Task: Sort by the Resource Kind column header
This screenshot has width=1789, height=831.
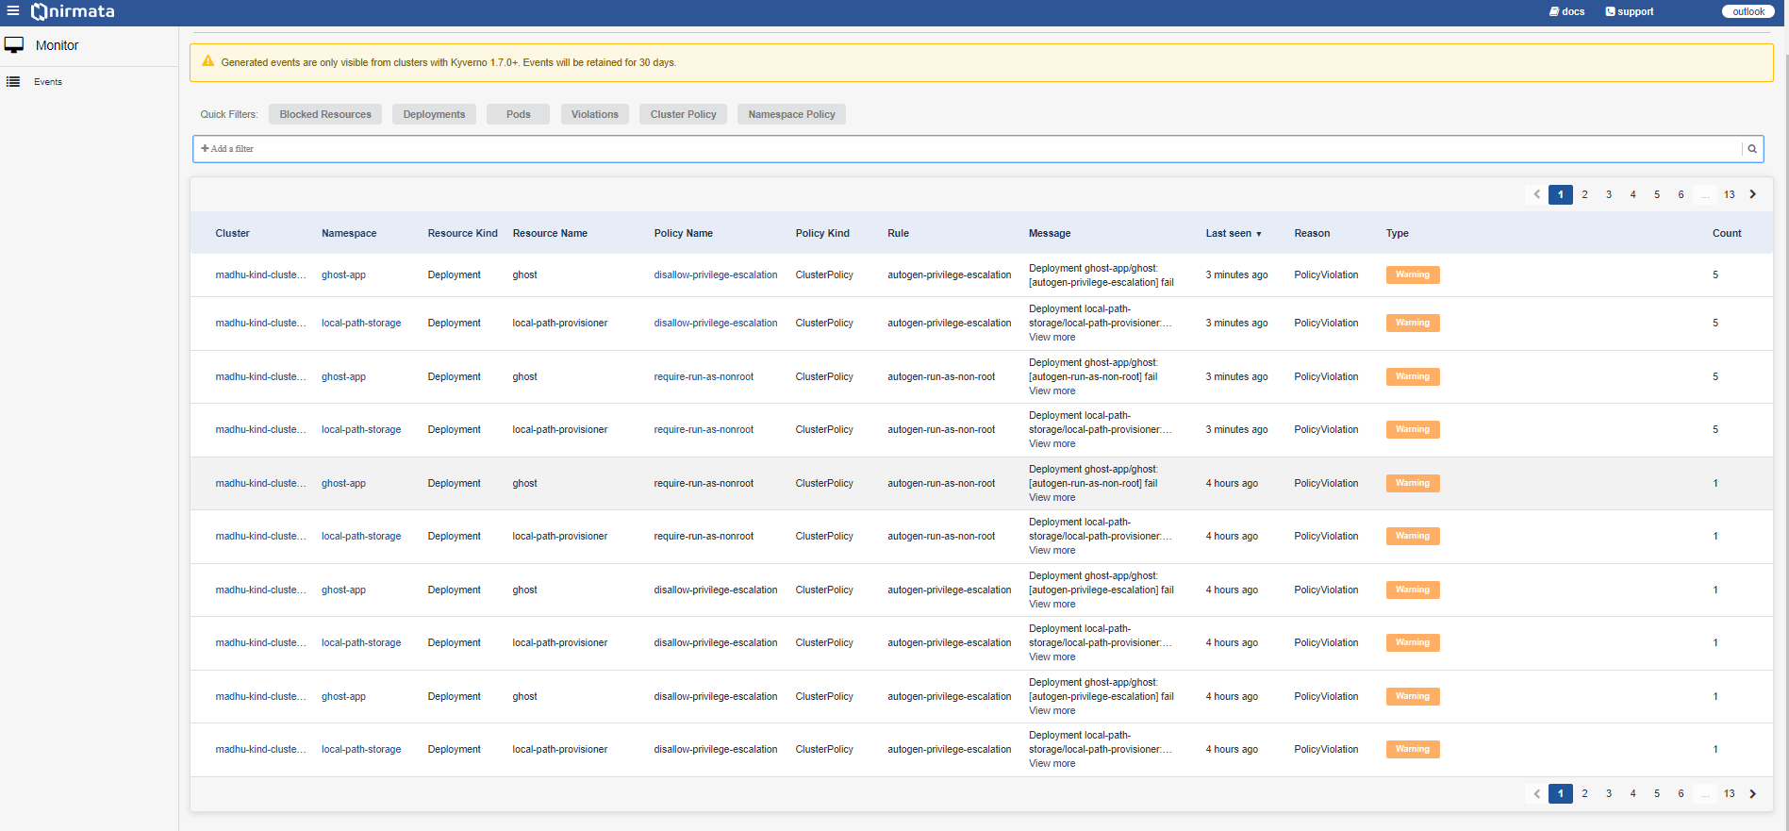Action: [x=462, y=233]
